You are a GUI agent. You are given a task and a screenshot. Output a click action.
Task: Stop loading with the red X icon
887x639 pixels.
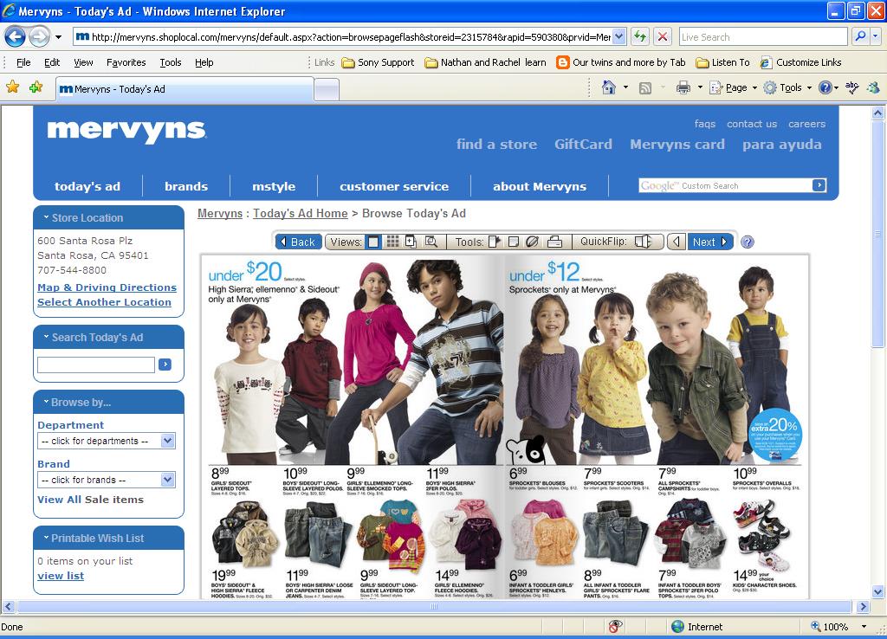(x=663, y=36)
